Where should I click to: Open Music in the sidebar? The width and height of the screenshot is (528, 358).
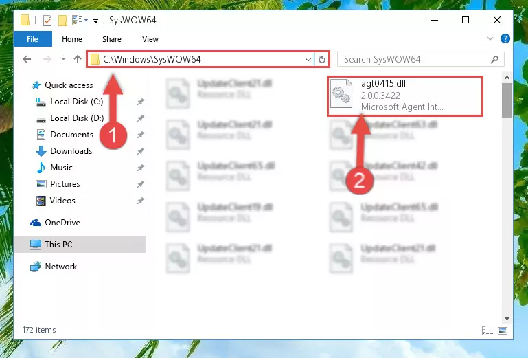point(61,168)
